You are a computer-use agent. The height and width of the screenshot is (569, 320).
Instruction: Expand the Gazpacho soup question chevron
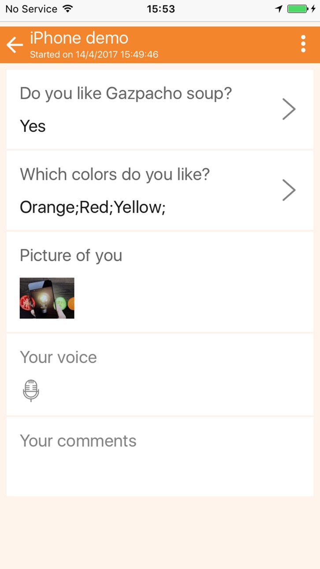[x=289, y=109]
